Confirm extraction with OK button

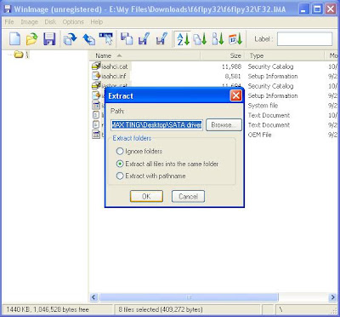point(146,196)
